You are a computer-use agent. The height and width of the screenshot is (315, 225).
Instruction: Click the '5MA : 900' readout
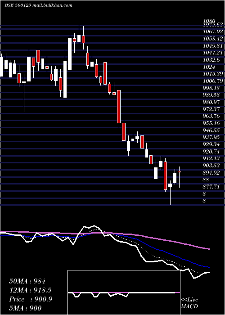25,308
